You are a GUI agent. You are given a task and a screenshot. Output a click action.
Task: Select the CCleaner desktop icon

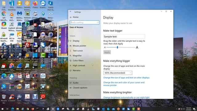(x=12, y=98)
